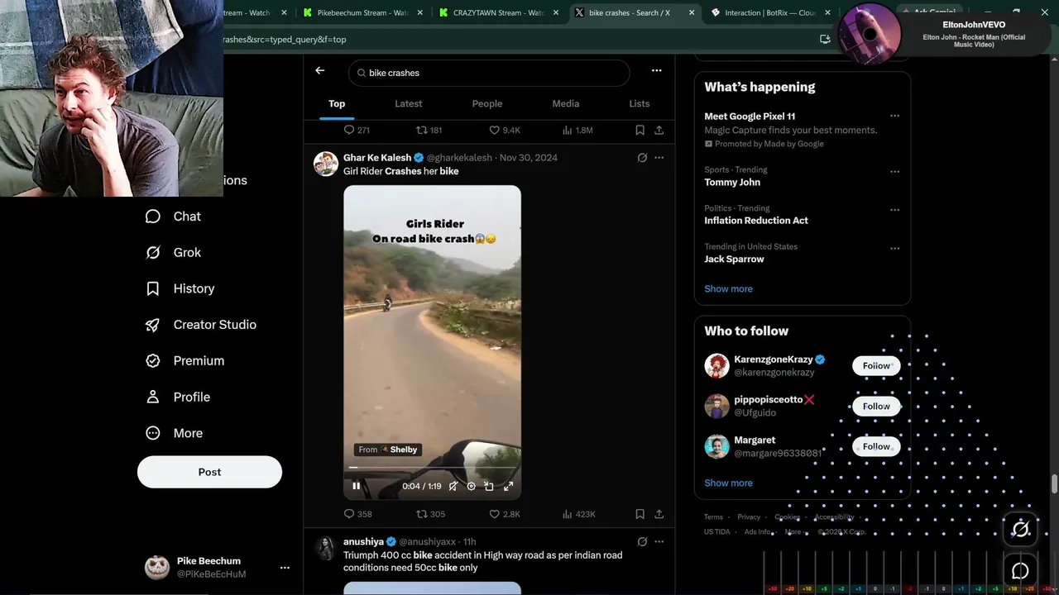1059x595 pixels.
Task: Open floating Grok button
Action: point(1020,529)
